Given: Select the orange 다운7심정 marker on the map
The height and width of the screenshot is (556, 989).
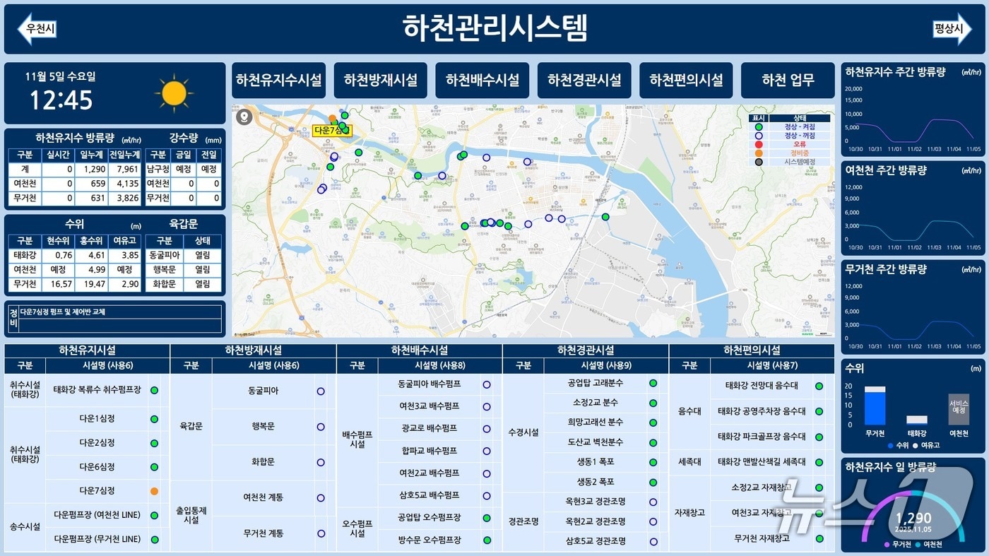Looking at the screenshot, I should click(x=332, y=117).
